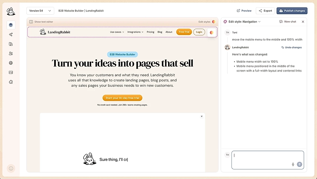This screenshot has width=317, height=179.
Task: Click the TH avatar beside chat input
Action: [x=228, y=155]
